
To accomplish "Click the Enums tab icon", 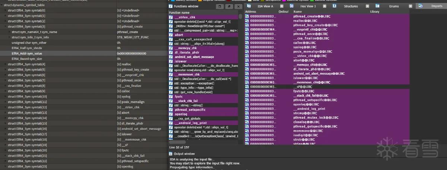I will [378, 6].
